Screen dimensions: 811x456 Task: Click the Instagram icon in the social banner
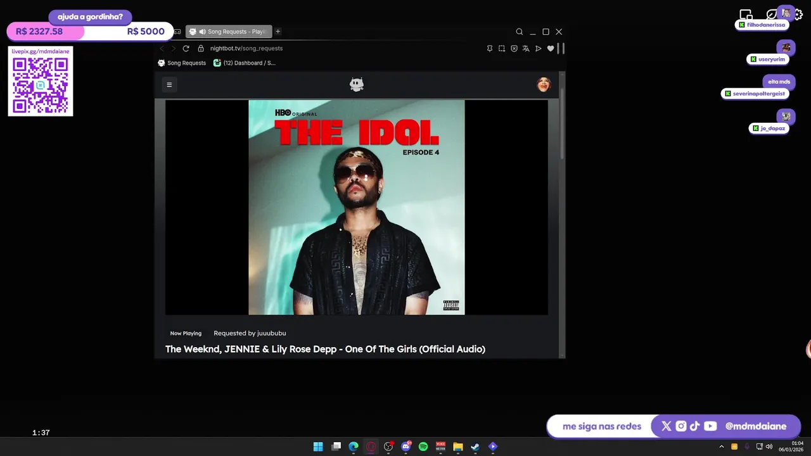681,426
